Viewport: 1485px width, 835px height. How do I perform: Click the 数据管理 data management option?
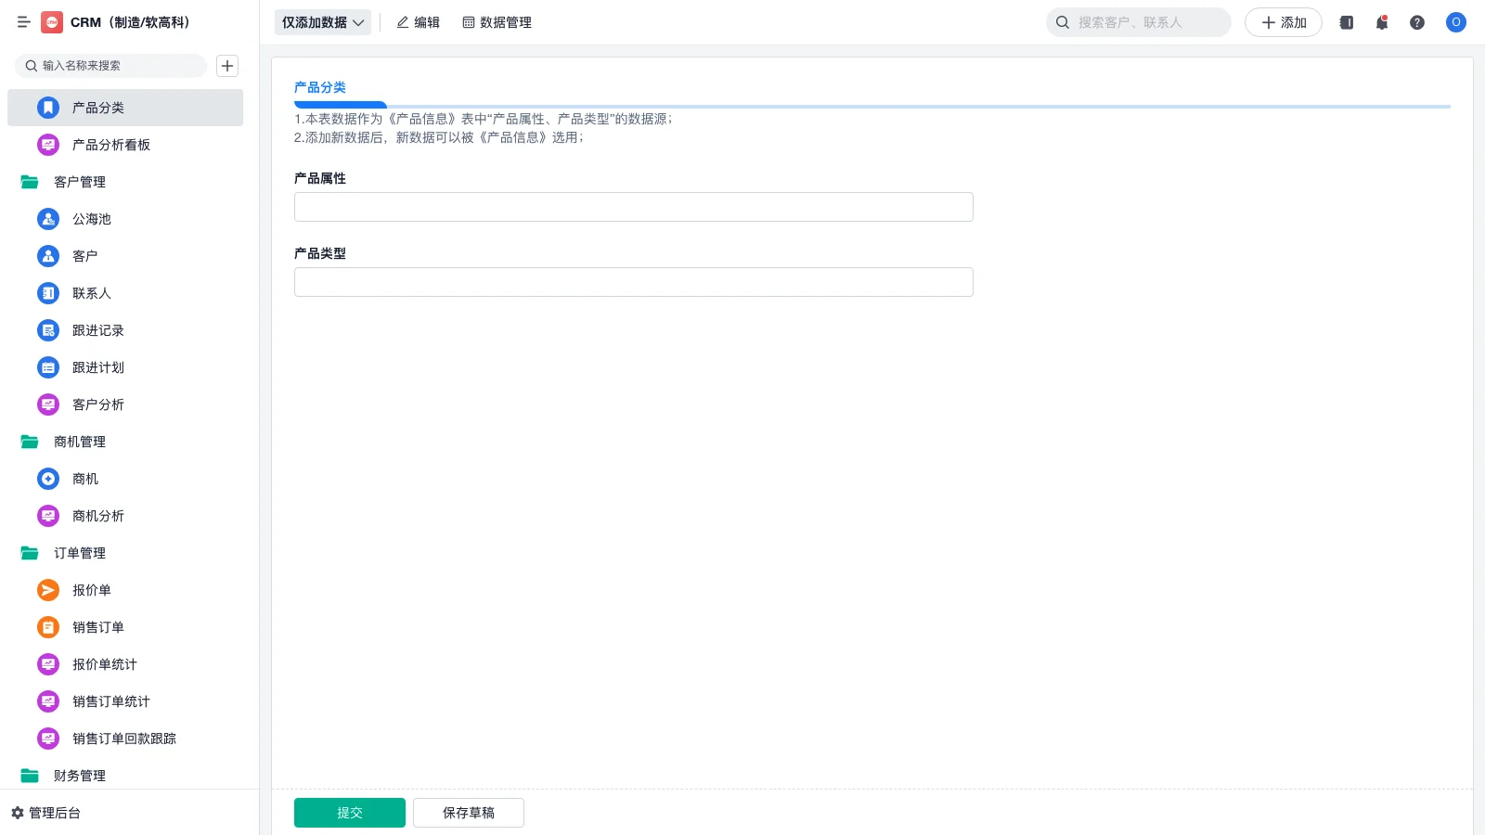pos(497,22)
